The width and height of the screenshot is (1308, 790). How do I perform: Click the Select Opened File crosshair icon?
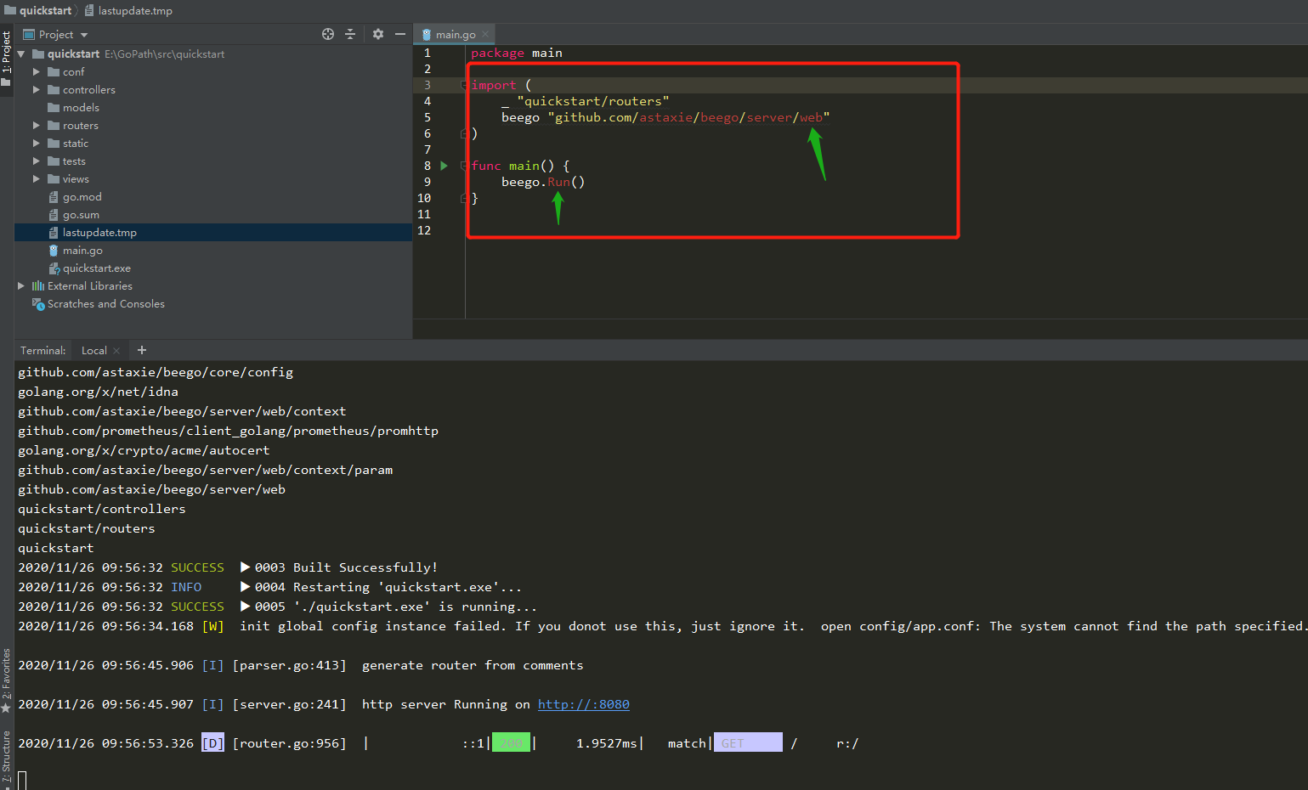tap(327, 34)
